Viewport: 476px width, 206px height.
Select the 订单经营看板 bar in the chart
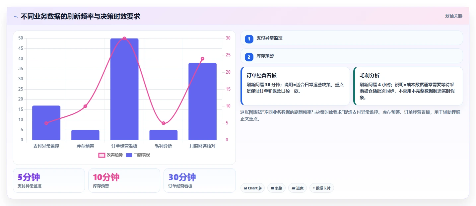(x=124, y=89)
